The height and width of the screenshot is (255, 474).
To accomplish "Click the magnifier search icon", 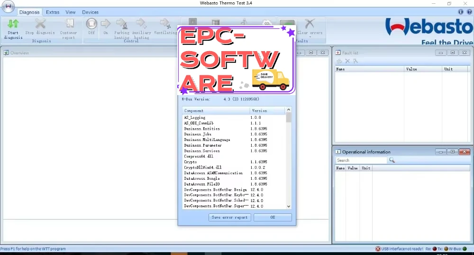I will click(x=392, y=160).
